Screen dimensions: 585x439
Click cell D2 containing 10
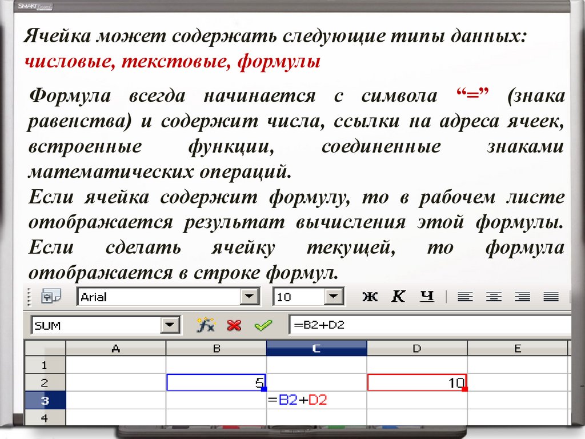[x=417, y=382]
